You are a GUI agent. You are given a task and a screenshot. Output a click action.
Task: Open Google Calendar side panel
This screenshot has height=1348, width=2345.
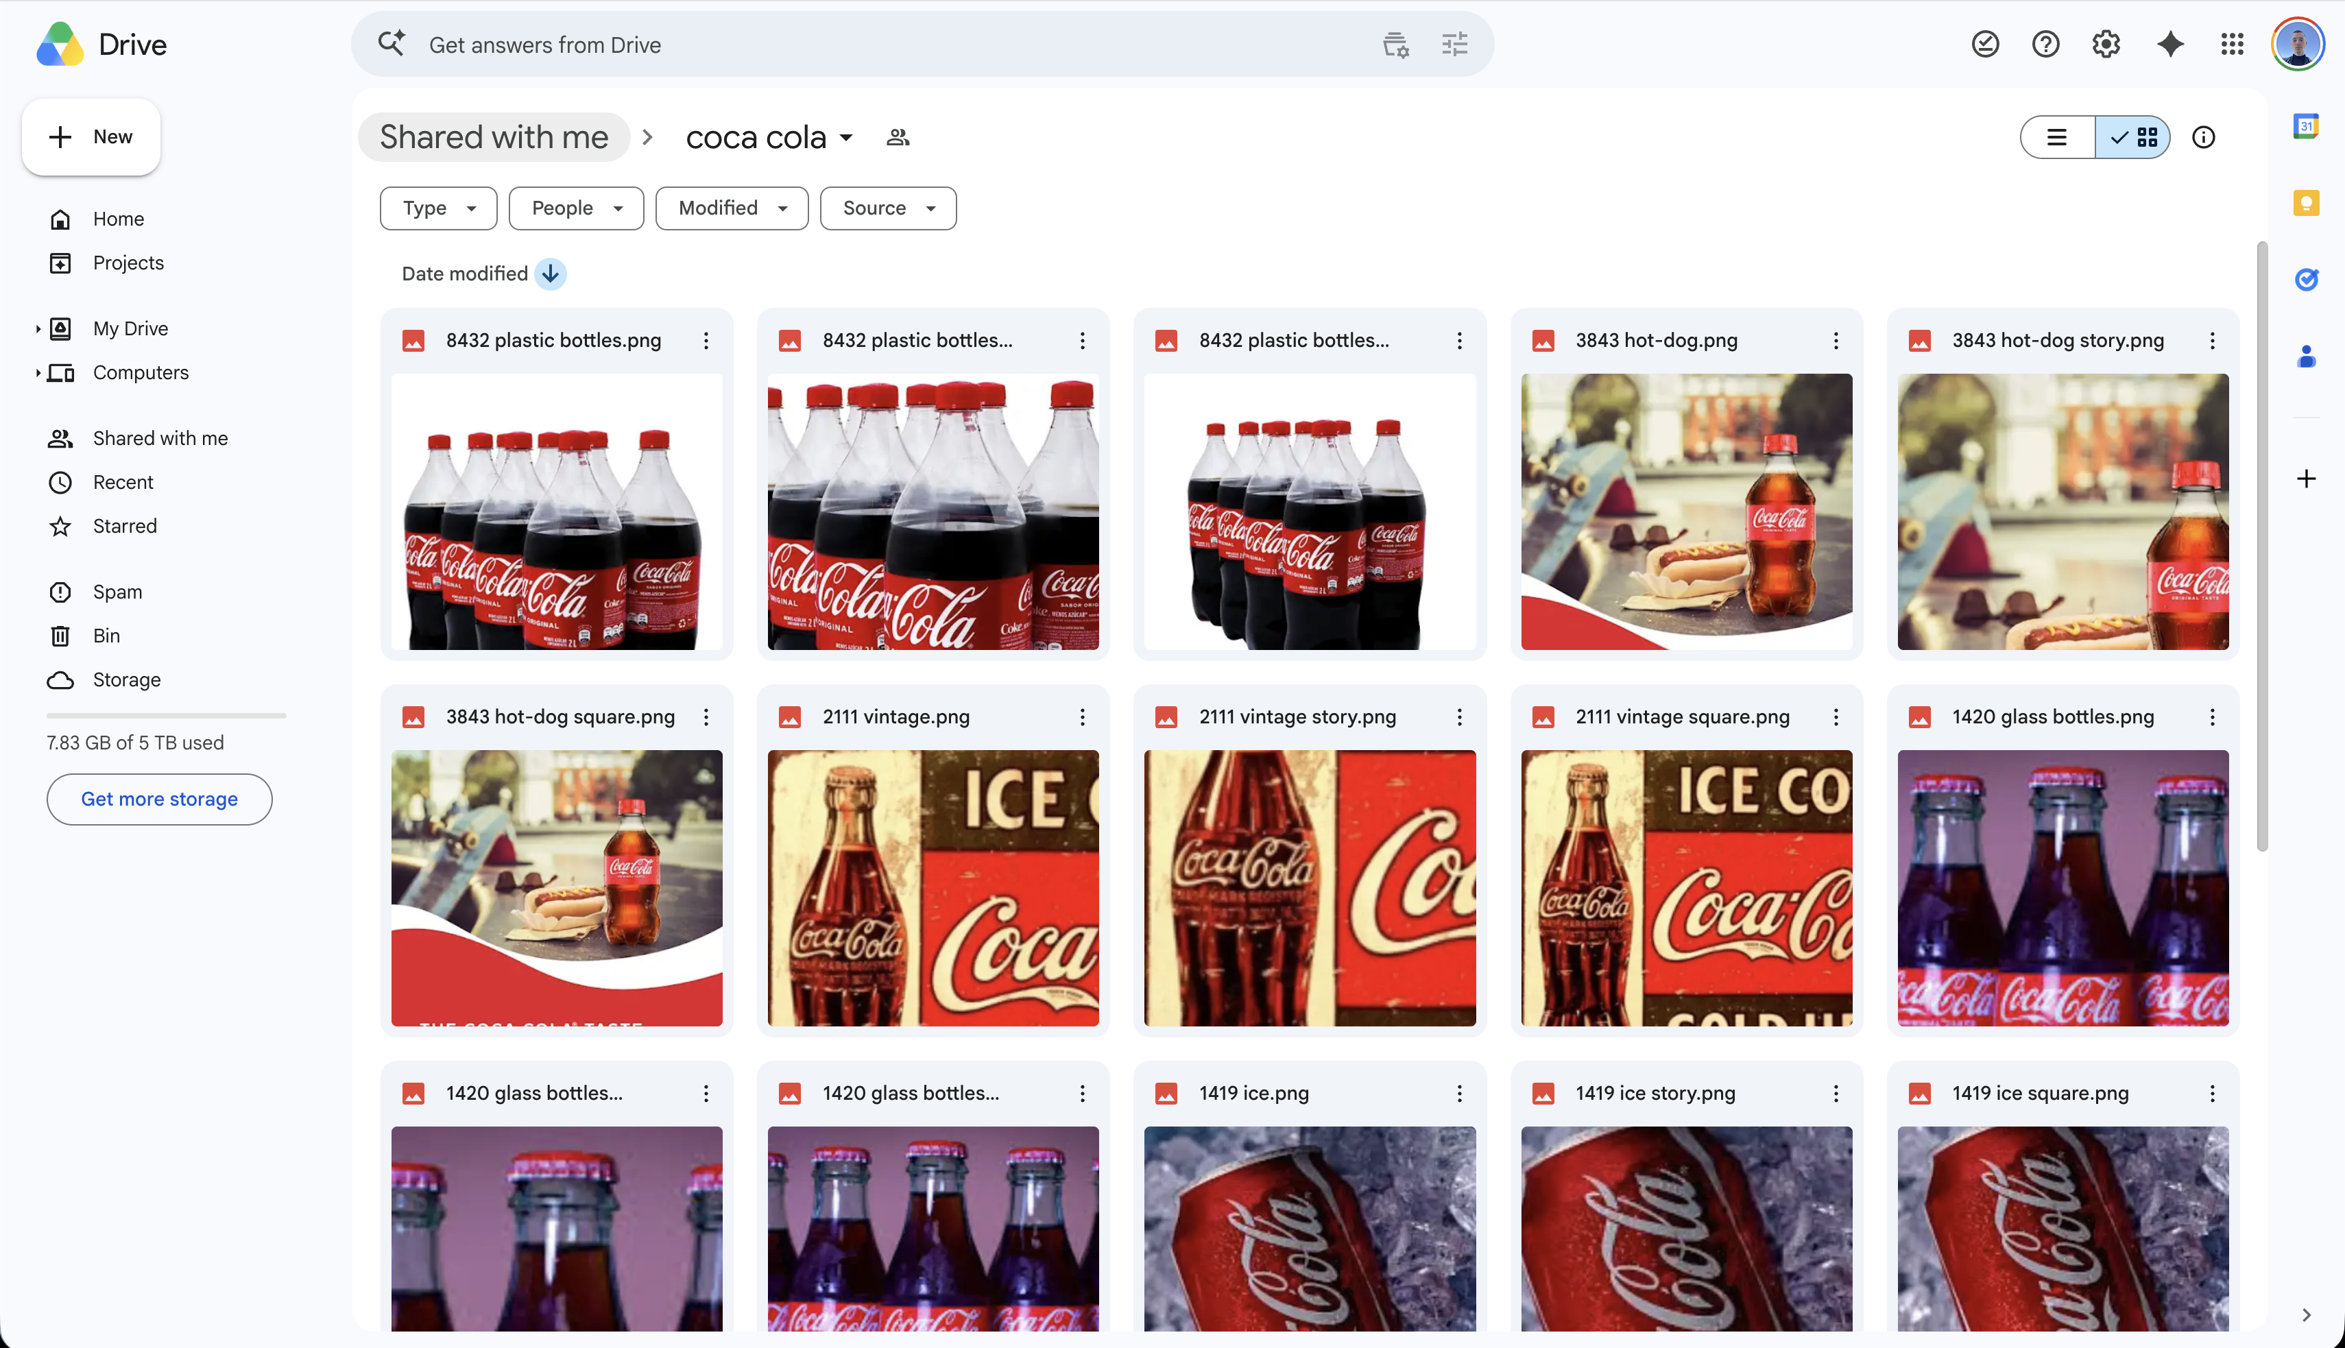2305,126
